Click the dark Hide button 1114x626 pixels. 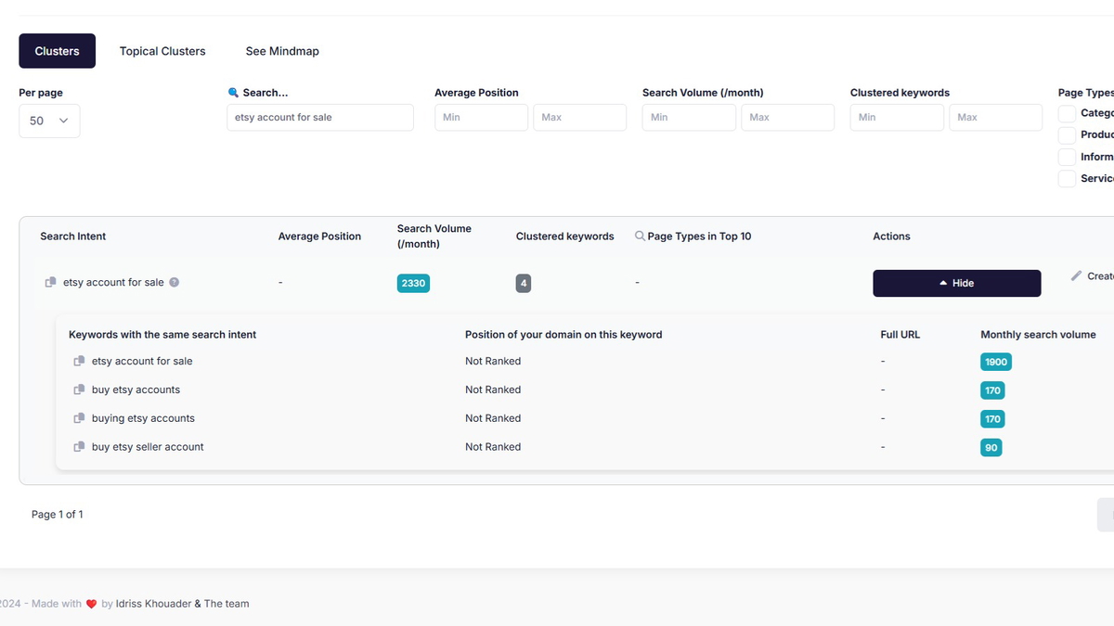[956, 283]
